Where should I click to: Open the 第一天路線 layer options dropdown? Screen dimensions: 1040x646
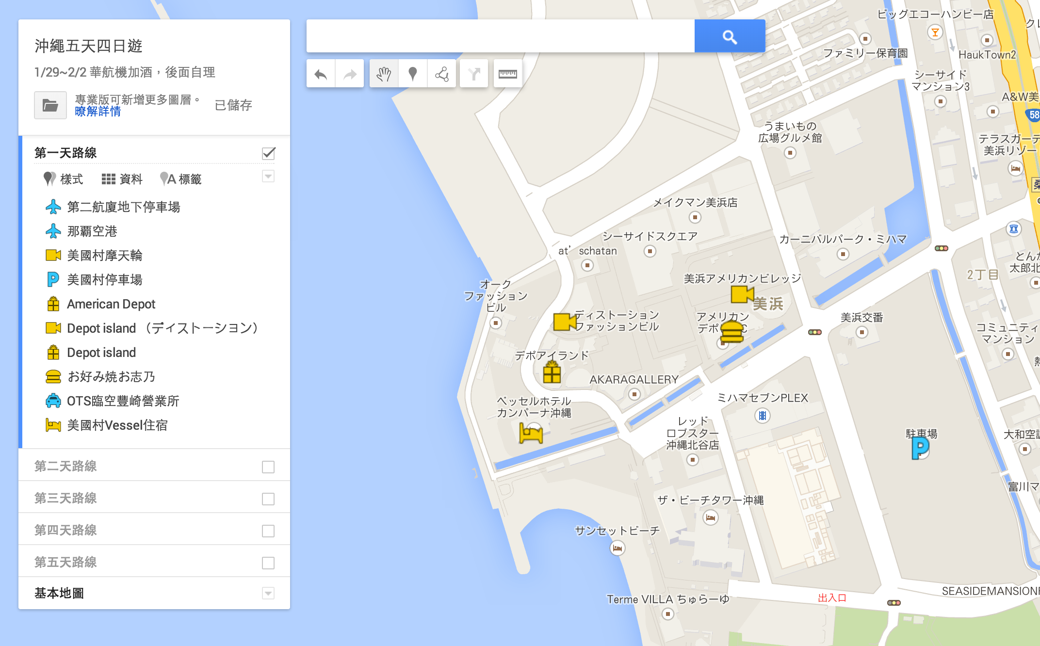click(x=268, y=176)
